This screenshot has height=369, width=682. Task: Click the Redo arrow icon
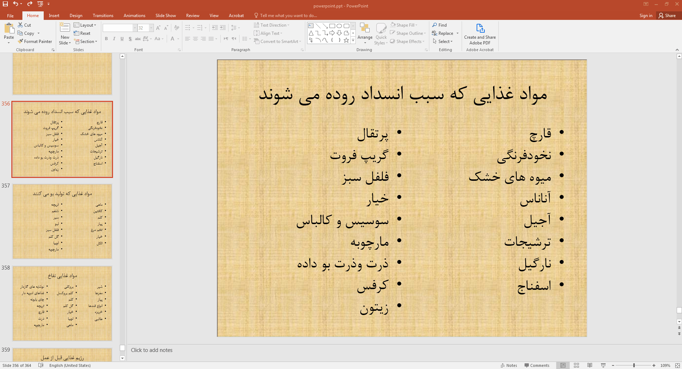[30, 4]
